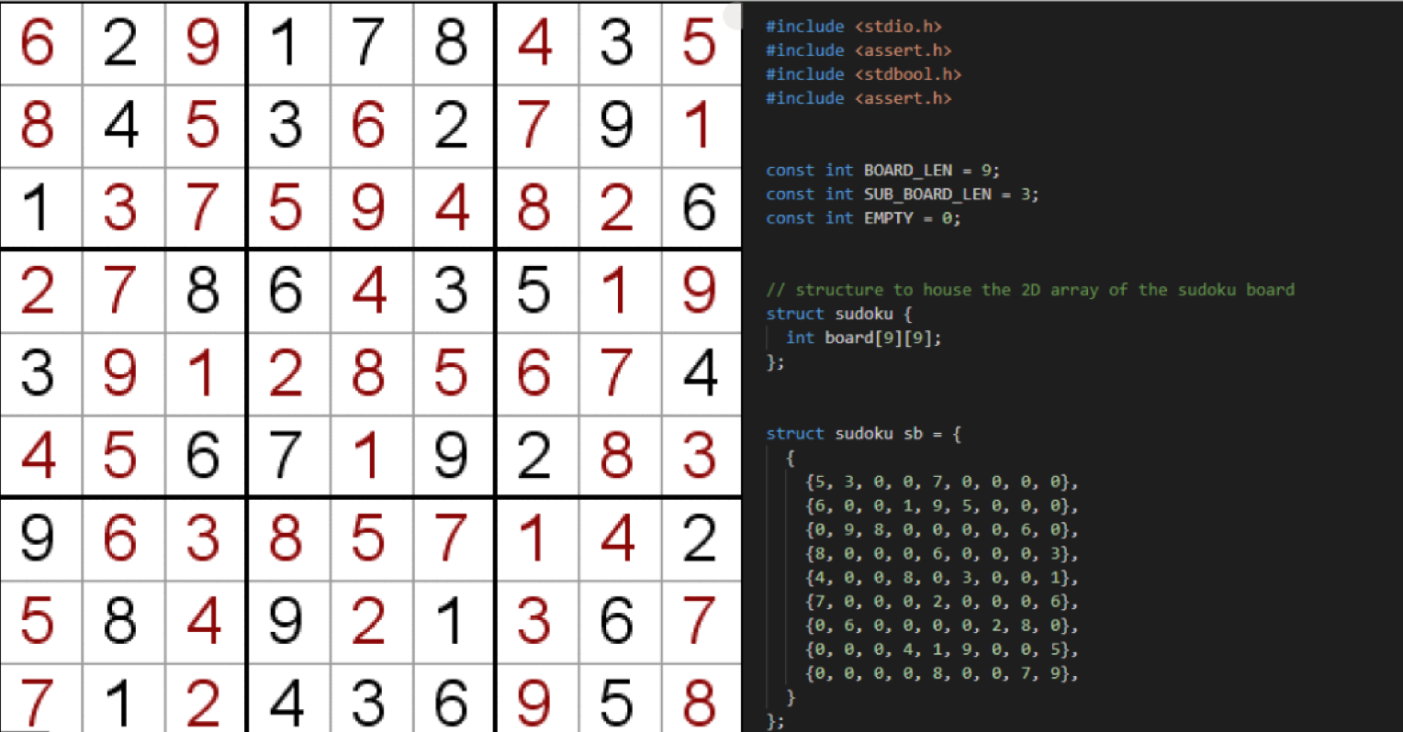Click the red 9 ending the fourth sudoku row
Screen dimensions: 1403x732
pos(699,291)
